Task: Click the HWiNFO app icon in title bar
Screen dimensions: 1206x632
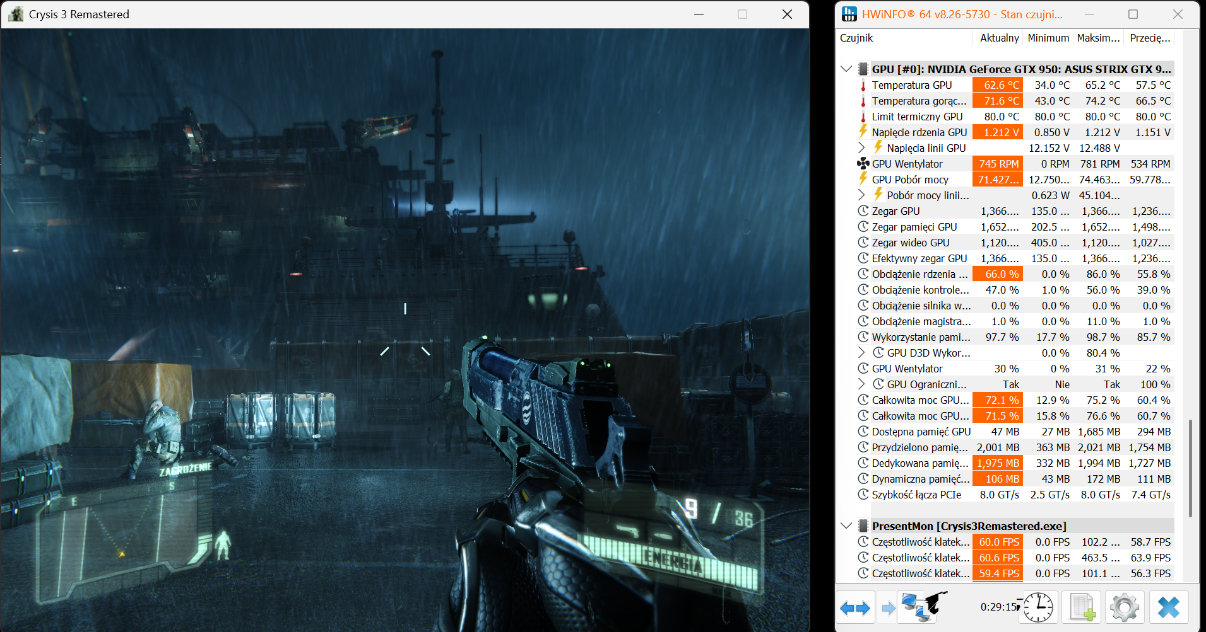Action: 849,14
